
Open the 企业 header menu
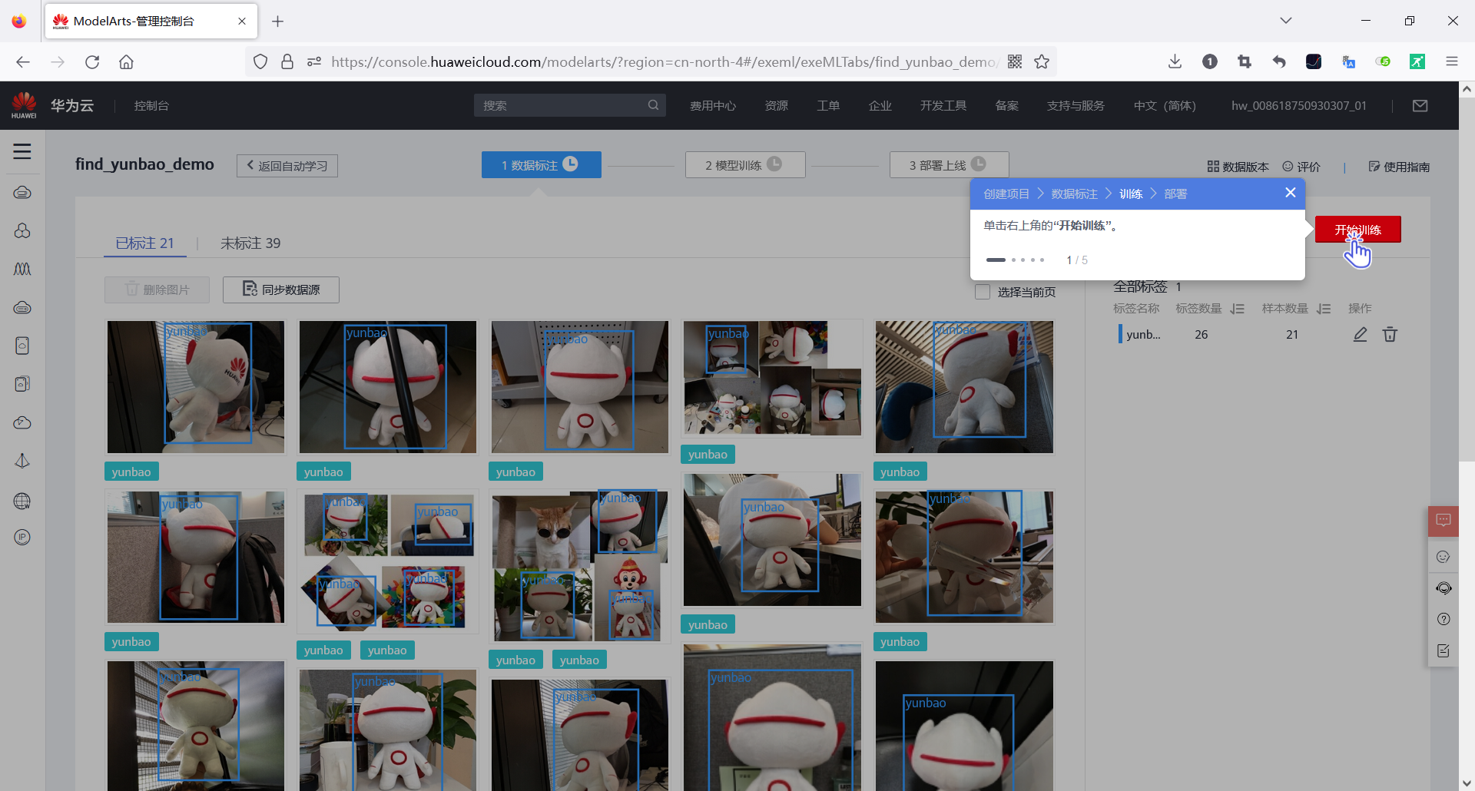(880, 106)
